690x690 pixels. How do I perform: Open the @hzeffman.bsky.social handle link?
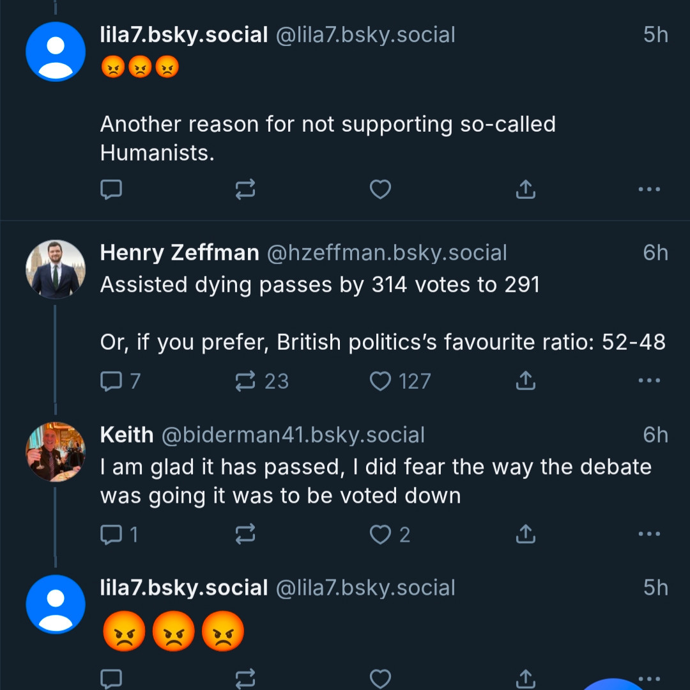pyautogui.click(x=387, y=253)
